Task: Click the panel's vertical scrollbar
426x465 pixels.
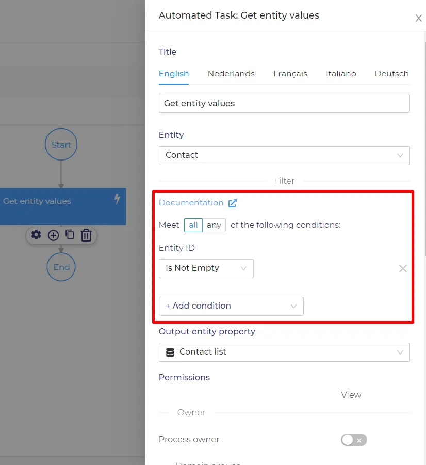Action: pos(424,148)
